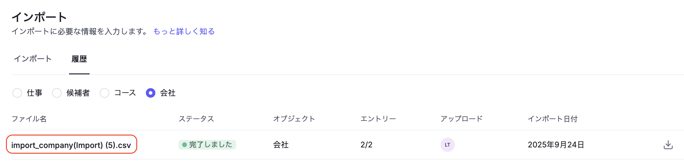
Task: Open the もっと詳しく知る link
Action: point(184,31)
